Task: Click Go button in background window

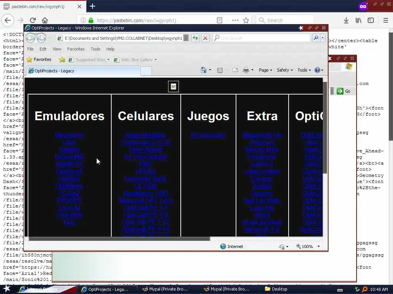Action: click(344, 91)
